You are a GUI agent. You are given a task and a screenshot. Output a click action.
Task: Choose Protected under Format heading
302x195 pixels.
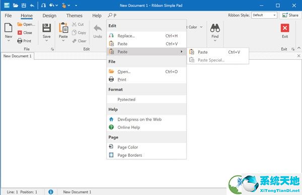[146, 100]
